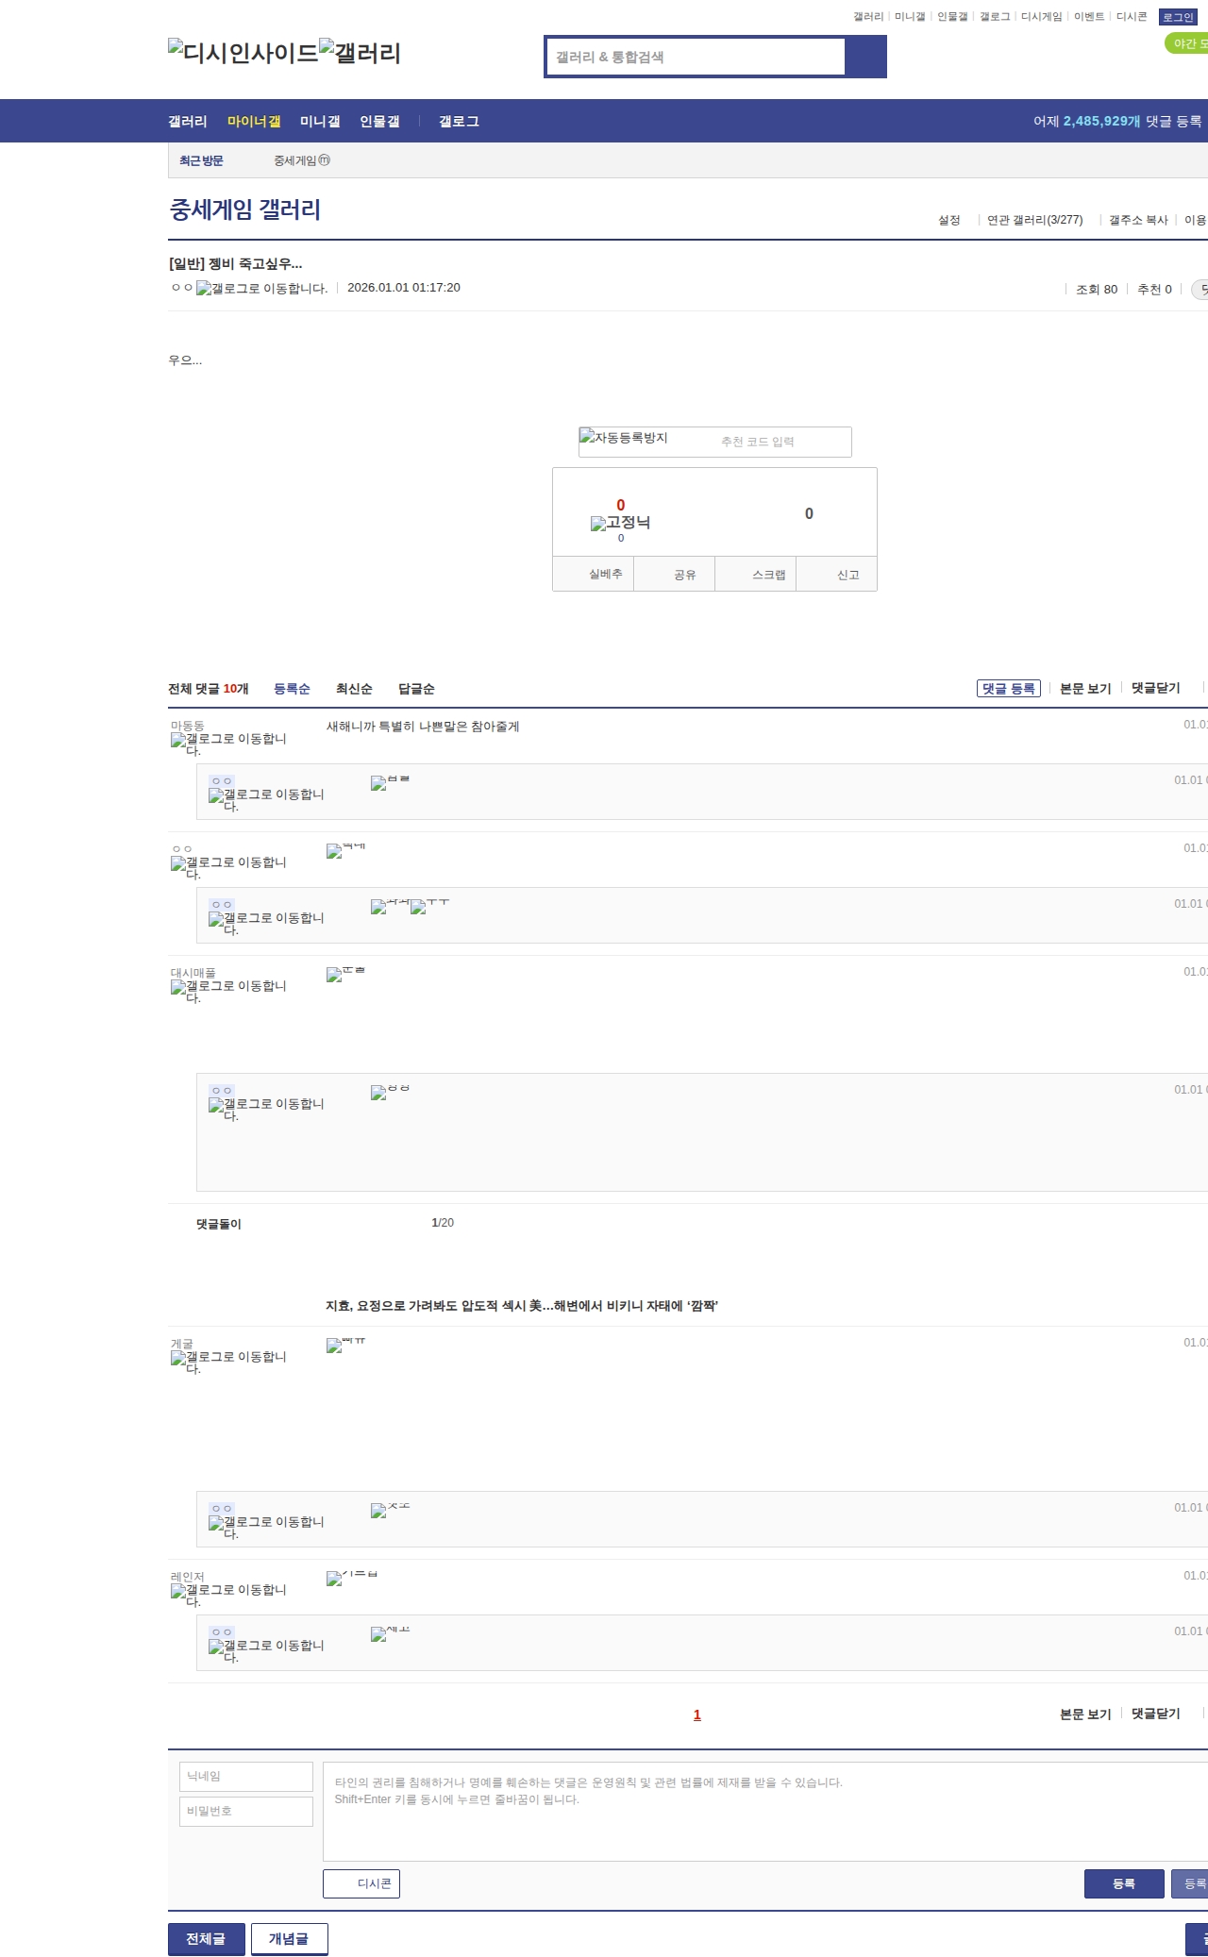Click the 디시콘 link in the top bar
1208x1957 pixels.
tap(1132, 17)
